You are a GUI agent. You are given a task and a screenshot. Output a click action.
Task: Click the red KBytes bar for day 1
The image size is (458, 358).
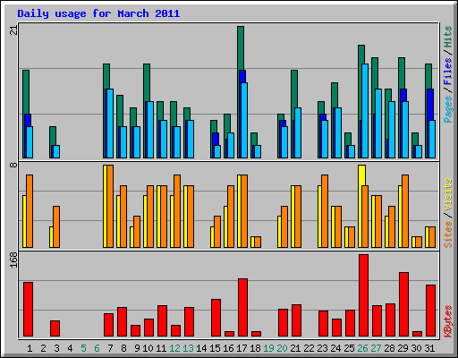(28, 310)
